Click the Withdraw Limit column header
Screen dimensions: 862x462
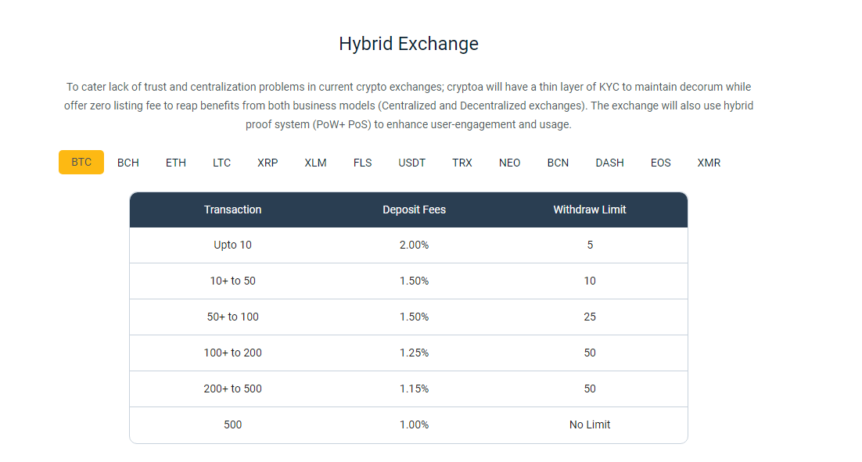[x=589, y=210]
